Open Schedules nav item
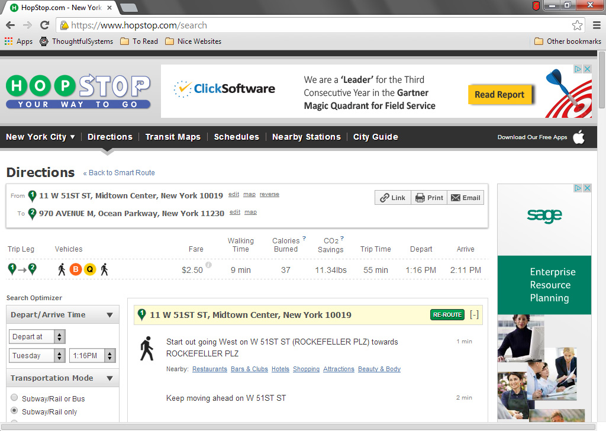This screenshot has width=606, height=431. pos(237,137)
